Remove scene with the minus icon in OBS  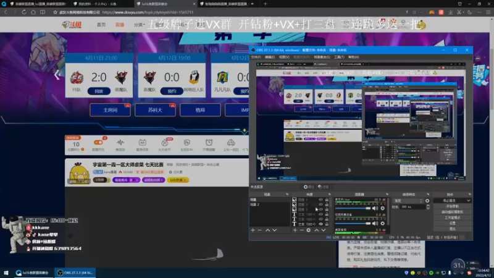(259, 230)
